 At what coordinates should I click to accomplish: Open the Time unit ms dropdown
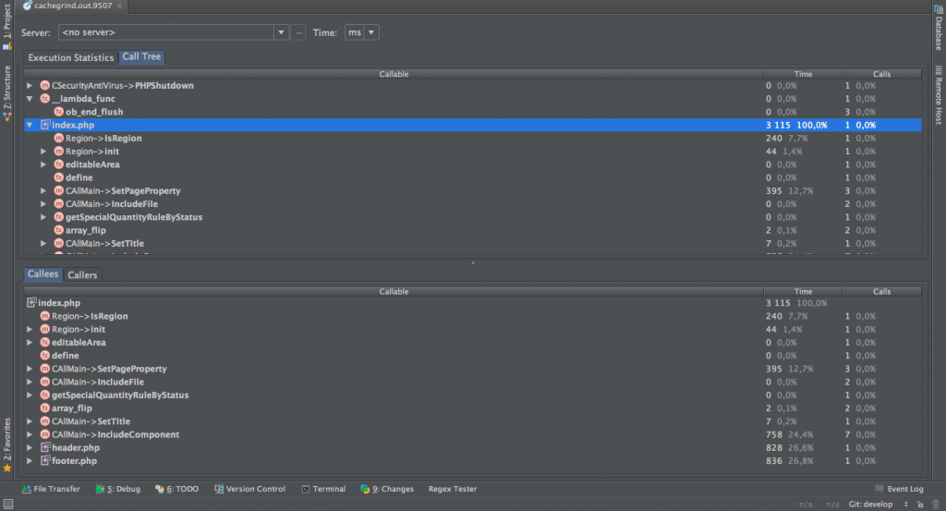(371, 32)
